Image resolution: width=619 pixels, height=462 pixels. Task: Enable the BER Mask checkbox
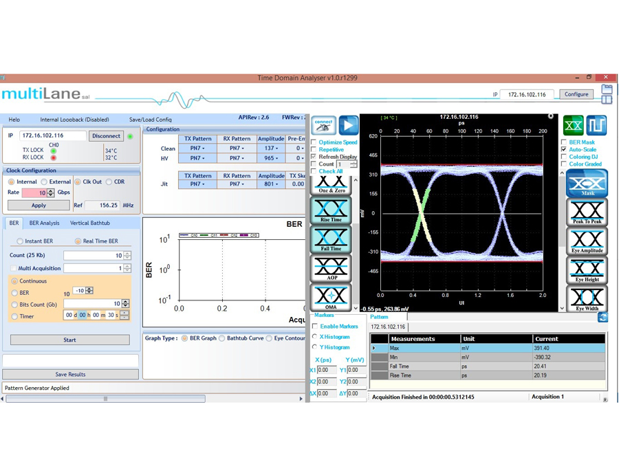click(x=564, y=142)
